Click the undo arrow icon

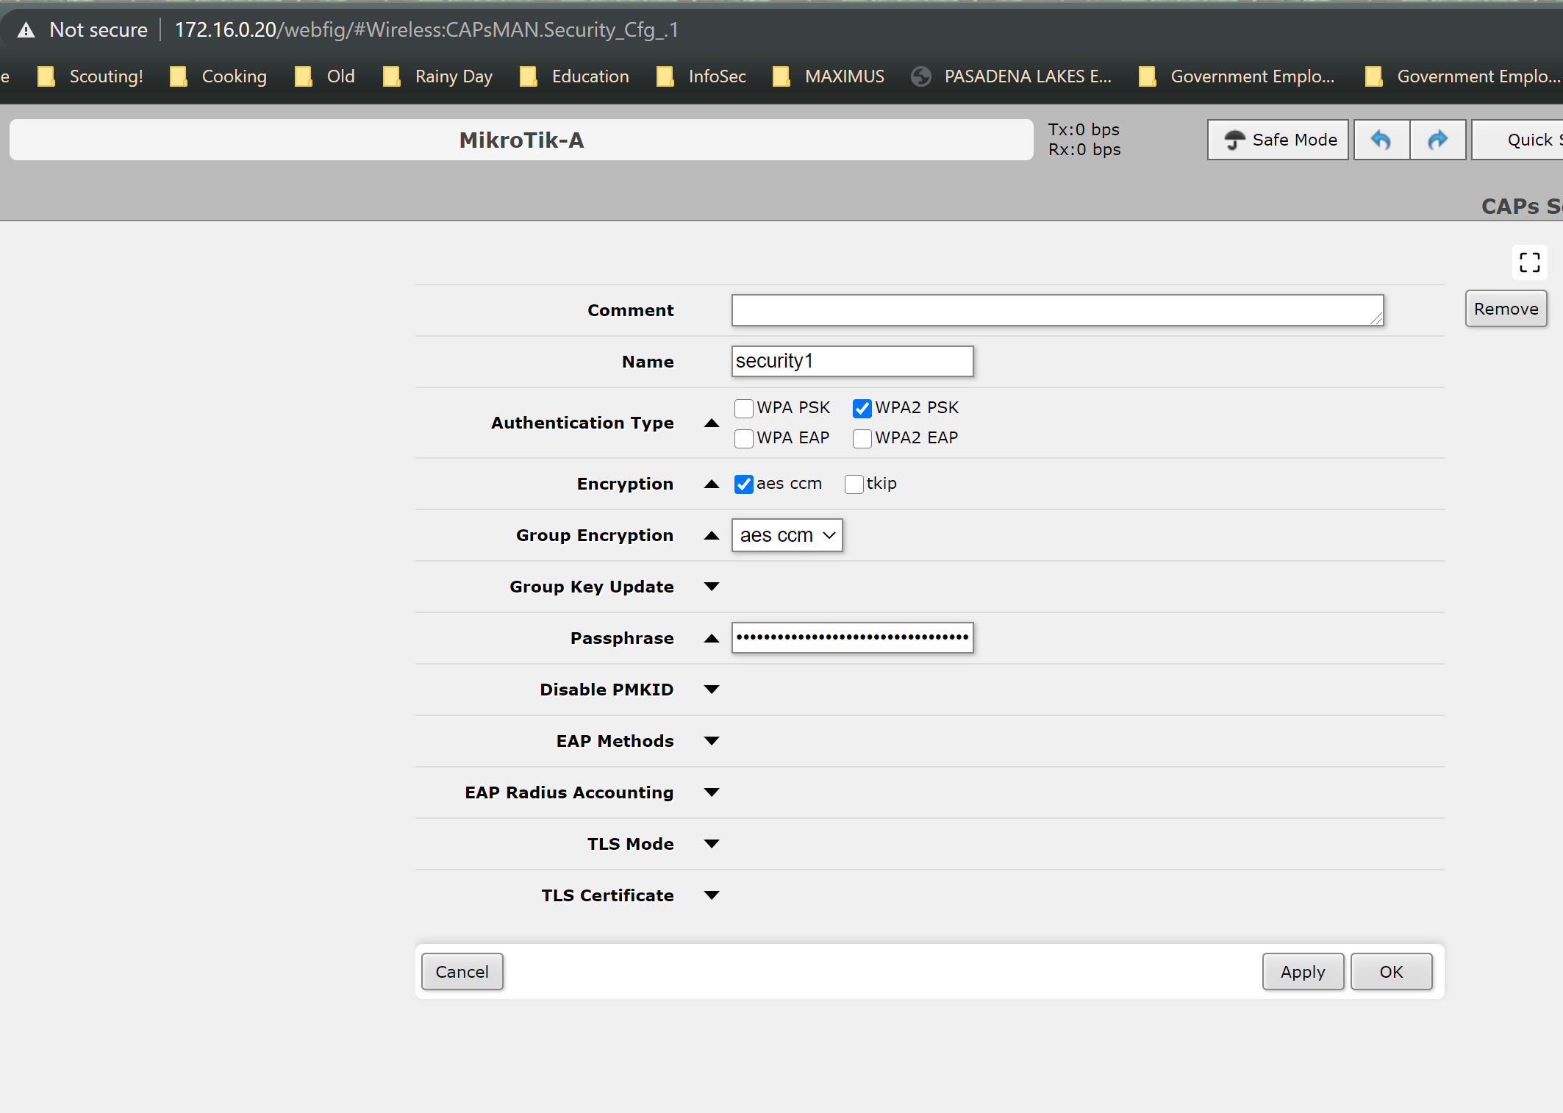click(1381, 139)
